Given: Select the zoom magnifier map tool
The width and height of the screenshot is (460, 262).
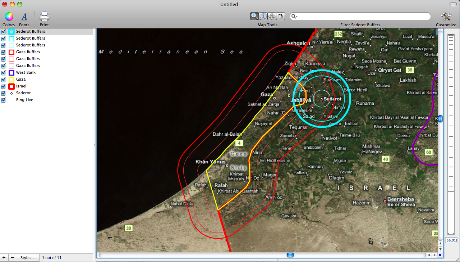Looking at the screenshot, I should [x=255, y=16].
